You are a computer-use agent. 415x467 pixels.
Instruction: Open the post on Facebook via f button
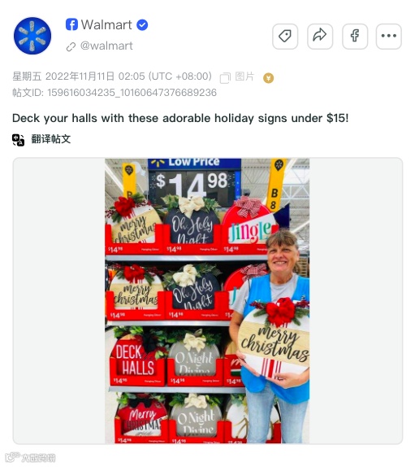355,36
